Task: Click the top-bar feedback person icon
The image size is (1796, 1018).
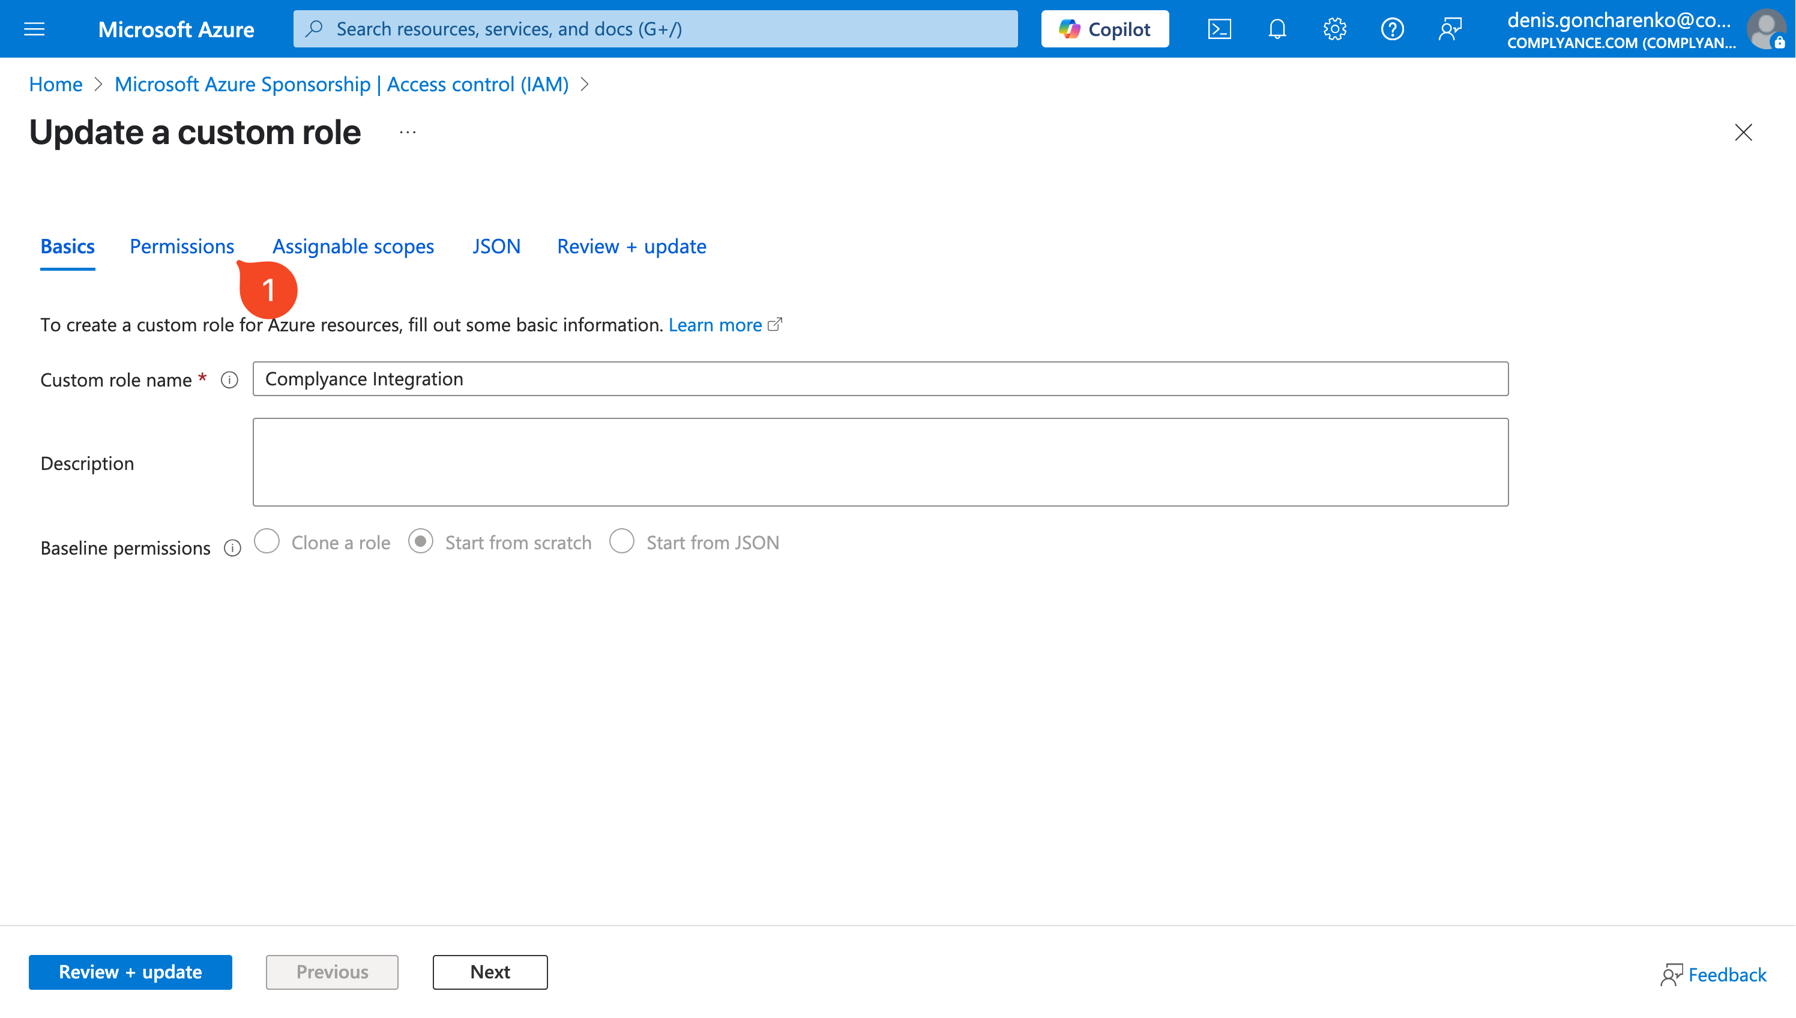Action: 1450,29
